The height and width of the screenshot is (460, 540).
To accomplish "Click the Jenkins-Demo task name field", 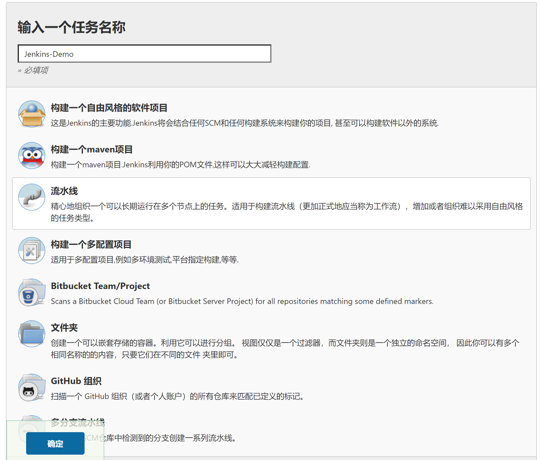I will coord(144,54).
